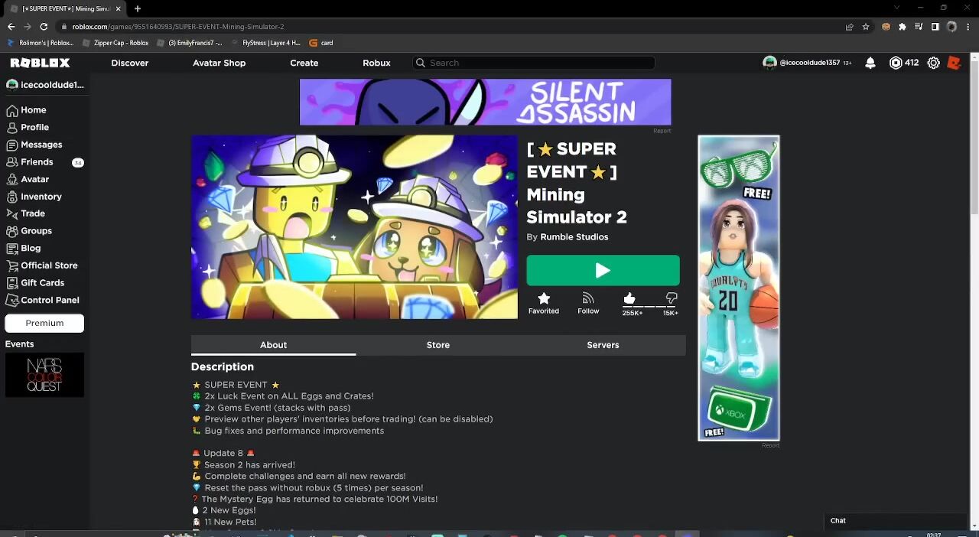Open the icecooldude1 profile at the sidebar top
This screenshot has height=537, width=979.
[x=44, y=85]
